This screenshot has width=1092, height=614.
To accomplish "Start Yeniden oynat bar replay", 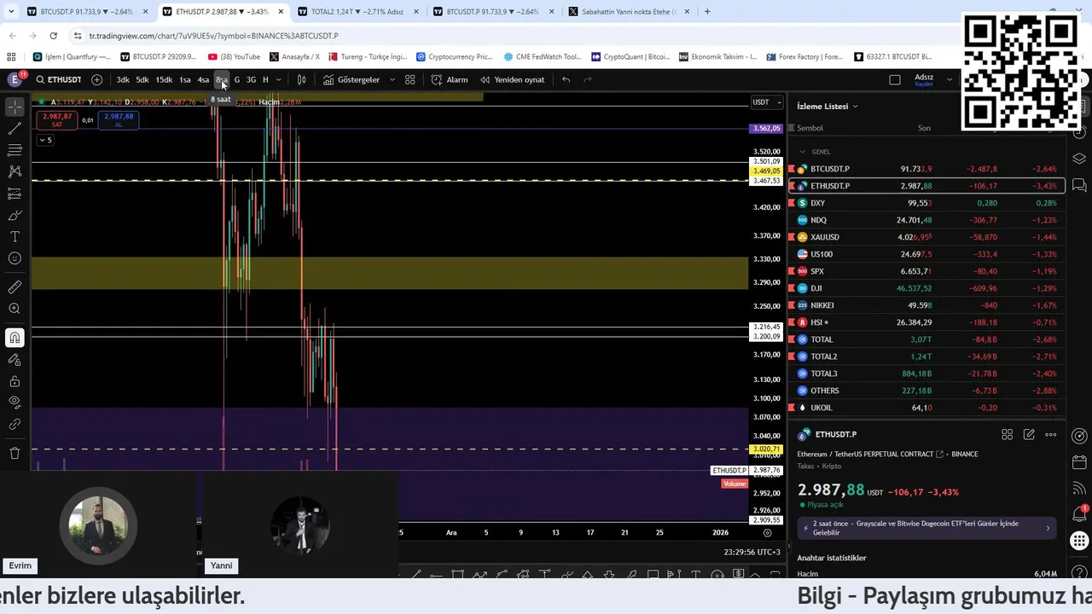I will click(x=512, y=79).
